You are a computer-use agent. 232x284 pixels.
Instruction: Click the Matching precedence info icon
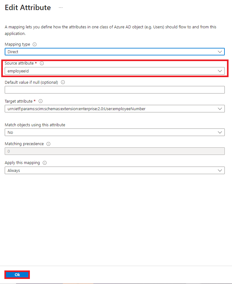pyautogui.click(x=48, y=144)
